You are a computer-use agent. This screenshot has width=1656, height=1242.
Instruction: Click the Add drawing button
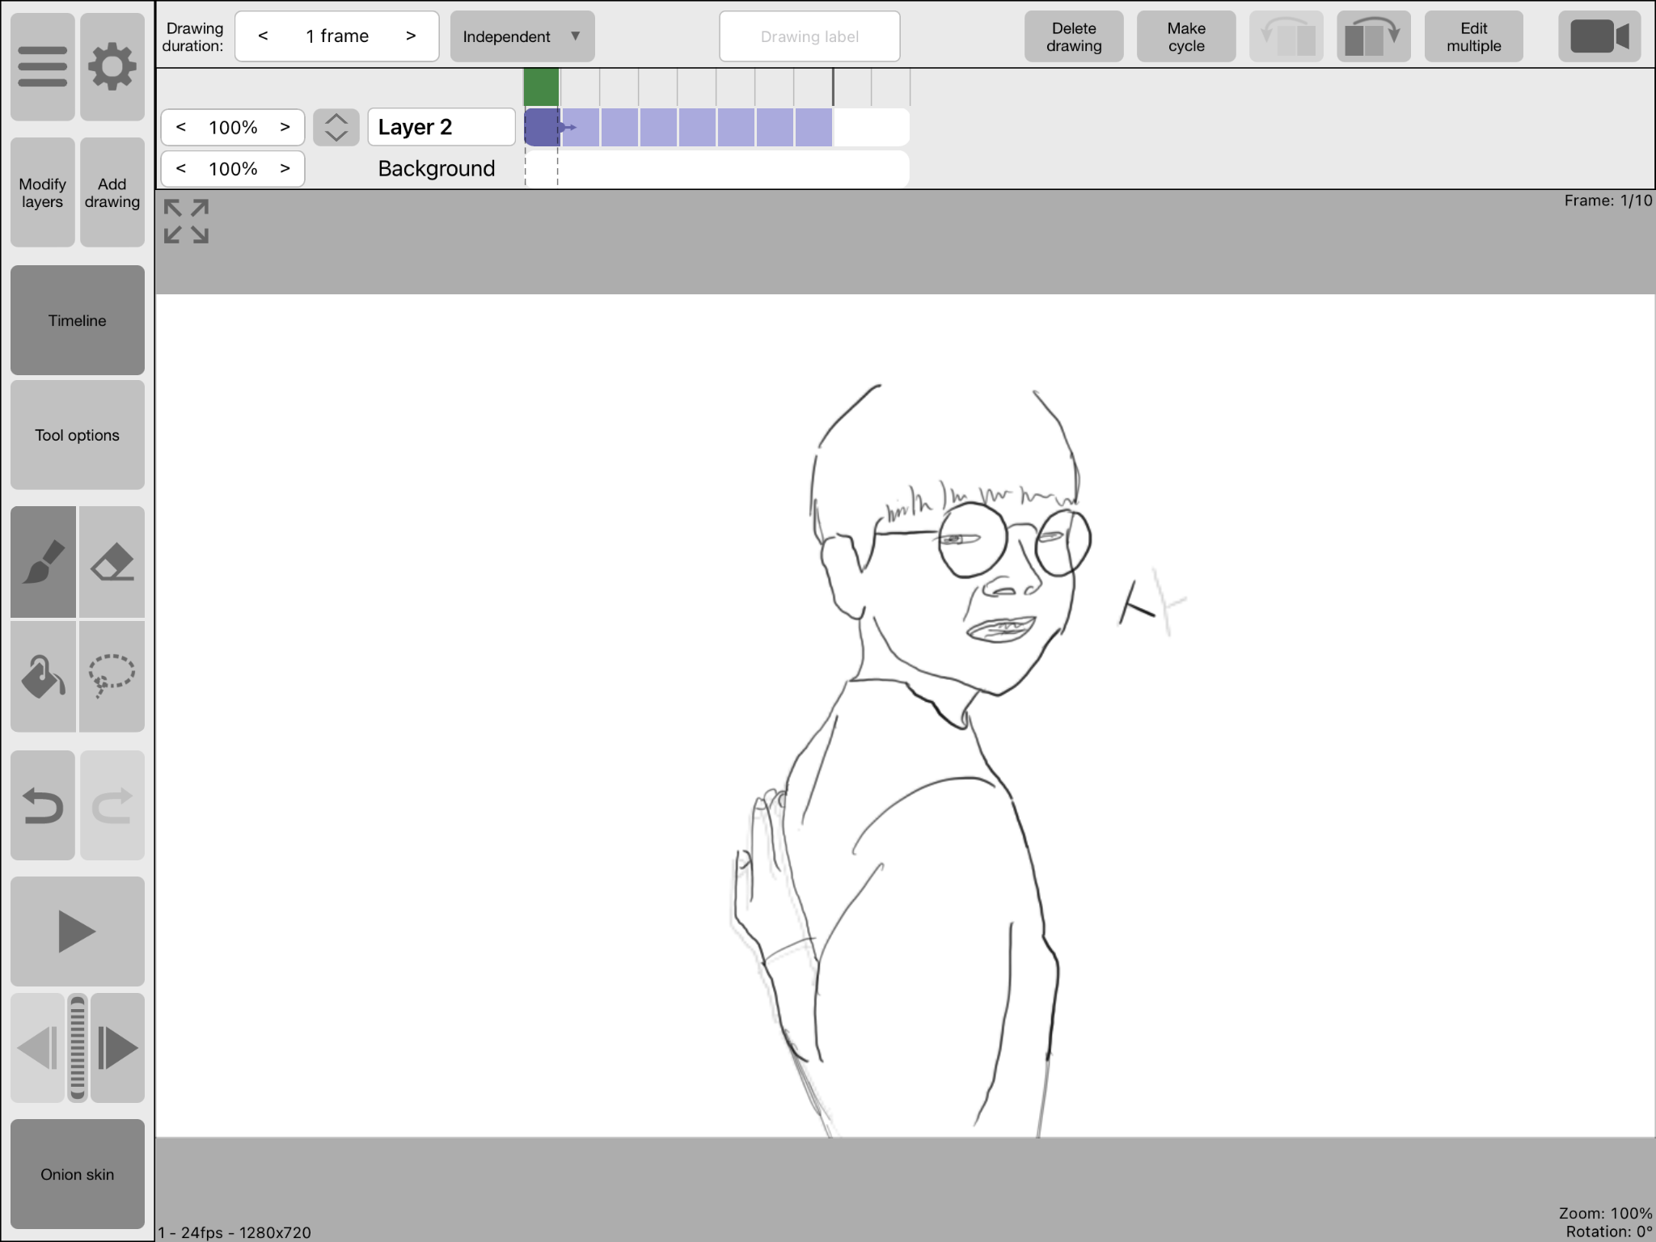[x=112, y=192]
